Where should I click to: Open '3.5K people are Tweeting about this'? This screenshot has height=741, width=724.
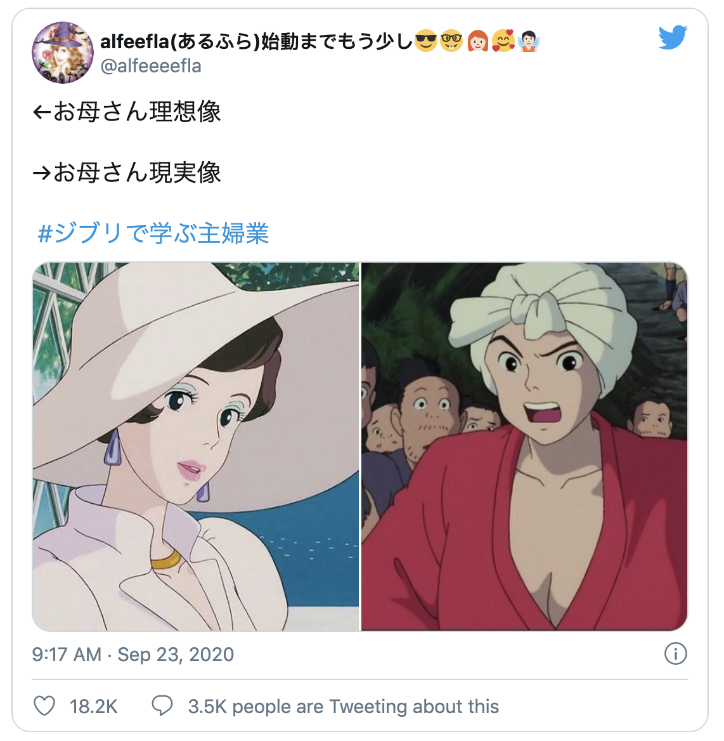tap(344, 707)
